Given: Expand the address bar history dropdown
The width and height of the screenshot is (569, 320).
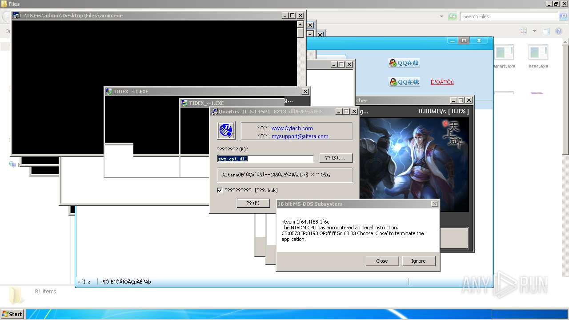Looking at the screenshot, I should coord(441,16).
